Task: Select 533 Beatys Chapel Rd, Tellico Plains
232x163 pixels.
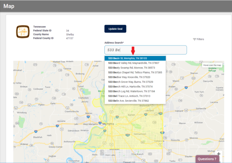Action: pos(135,72)
